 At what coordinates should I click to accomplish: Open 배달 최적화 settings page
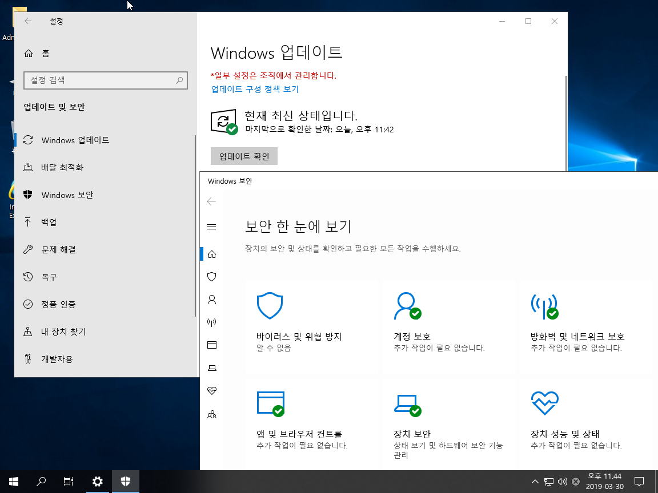tap(105, 167)
